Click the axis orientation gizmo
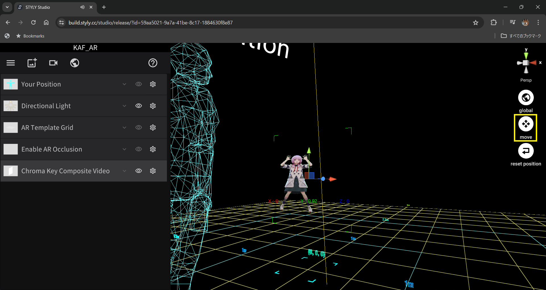Viewport: 546px width, 290px height. (x=526, y=63)
